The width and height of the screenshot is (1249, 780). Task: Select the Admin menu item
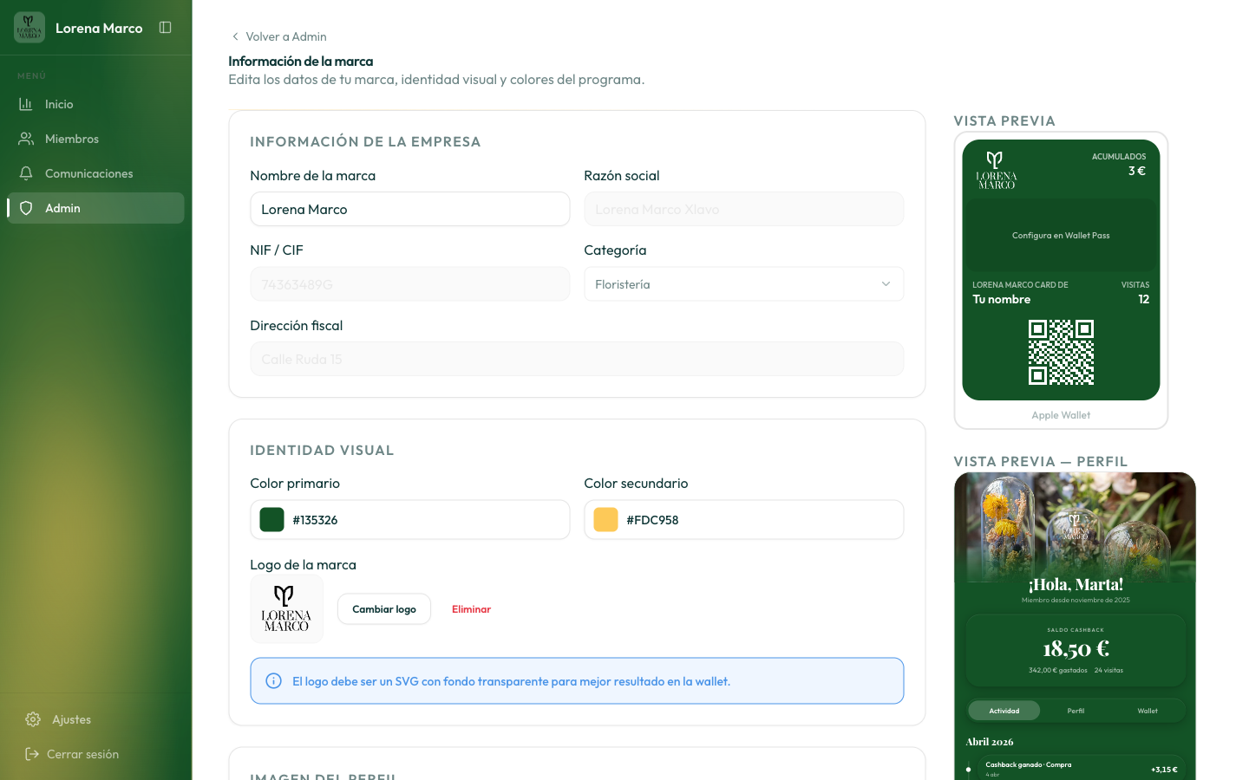95,208
